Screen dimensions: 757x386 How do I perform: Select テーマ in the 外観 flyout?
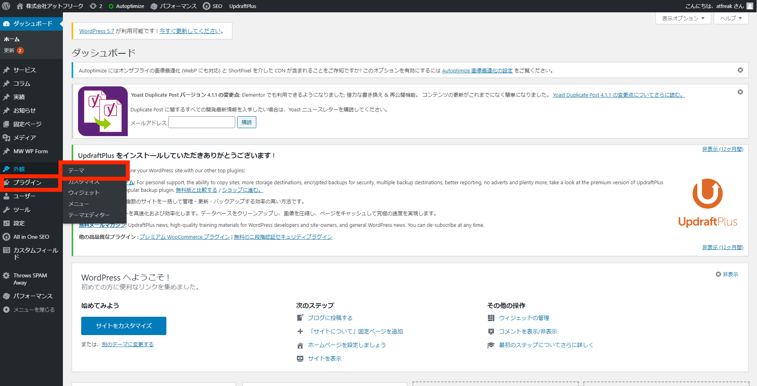point(94,170)
